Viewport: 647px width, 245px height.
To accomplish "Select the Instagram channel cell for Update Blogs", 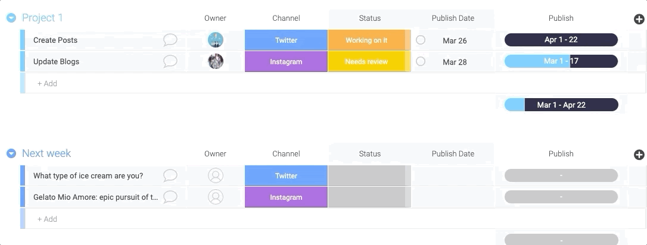I will pyautogui.click(x=286, y=62).
